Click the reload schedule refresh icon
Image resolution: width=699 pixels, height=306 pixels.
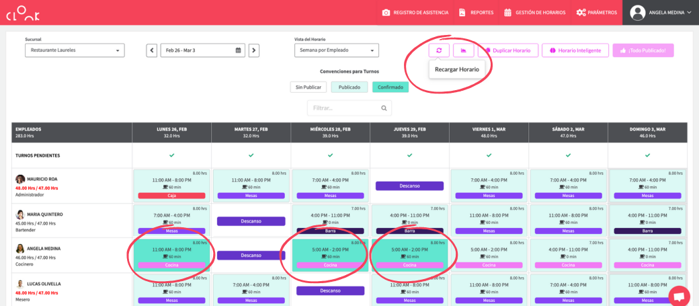(439, 50)
